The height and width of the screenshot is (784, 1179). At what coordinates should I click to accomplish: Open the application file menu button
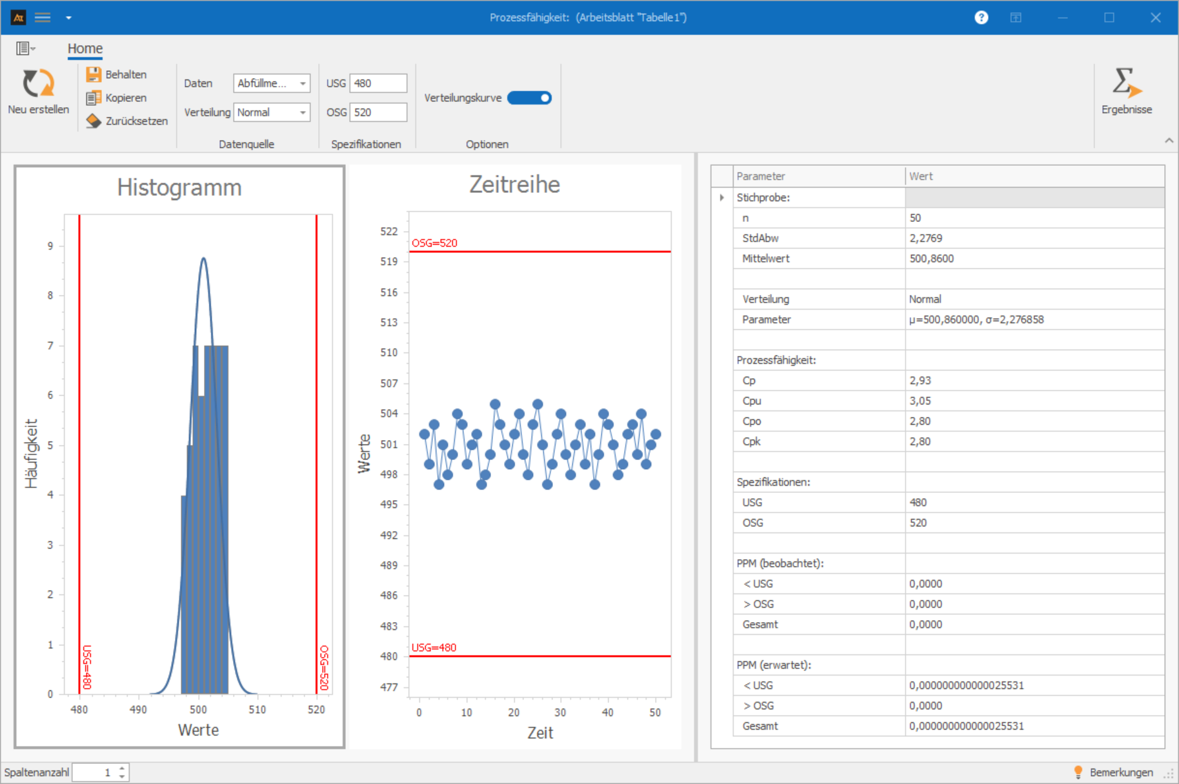(x=25, y=48)
